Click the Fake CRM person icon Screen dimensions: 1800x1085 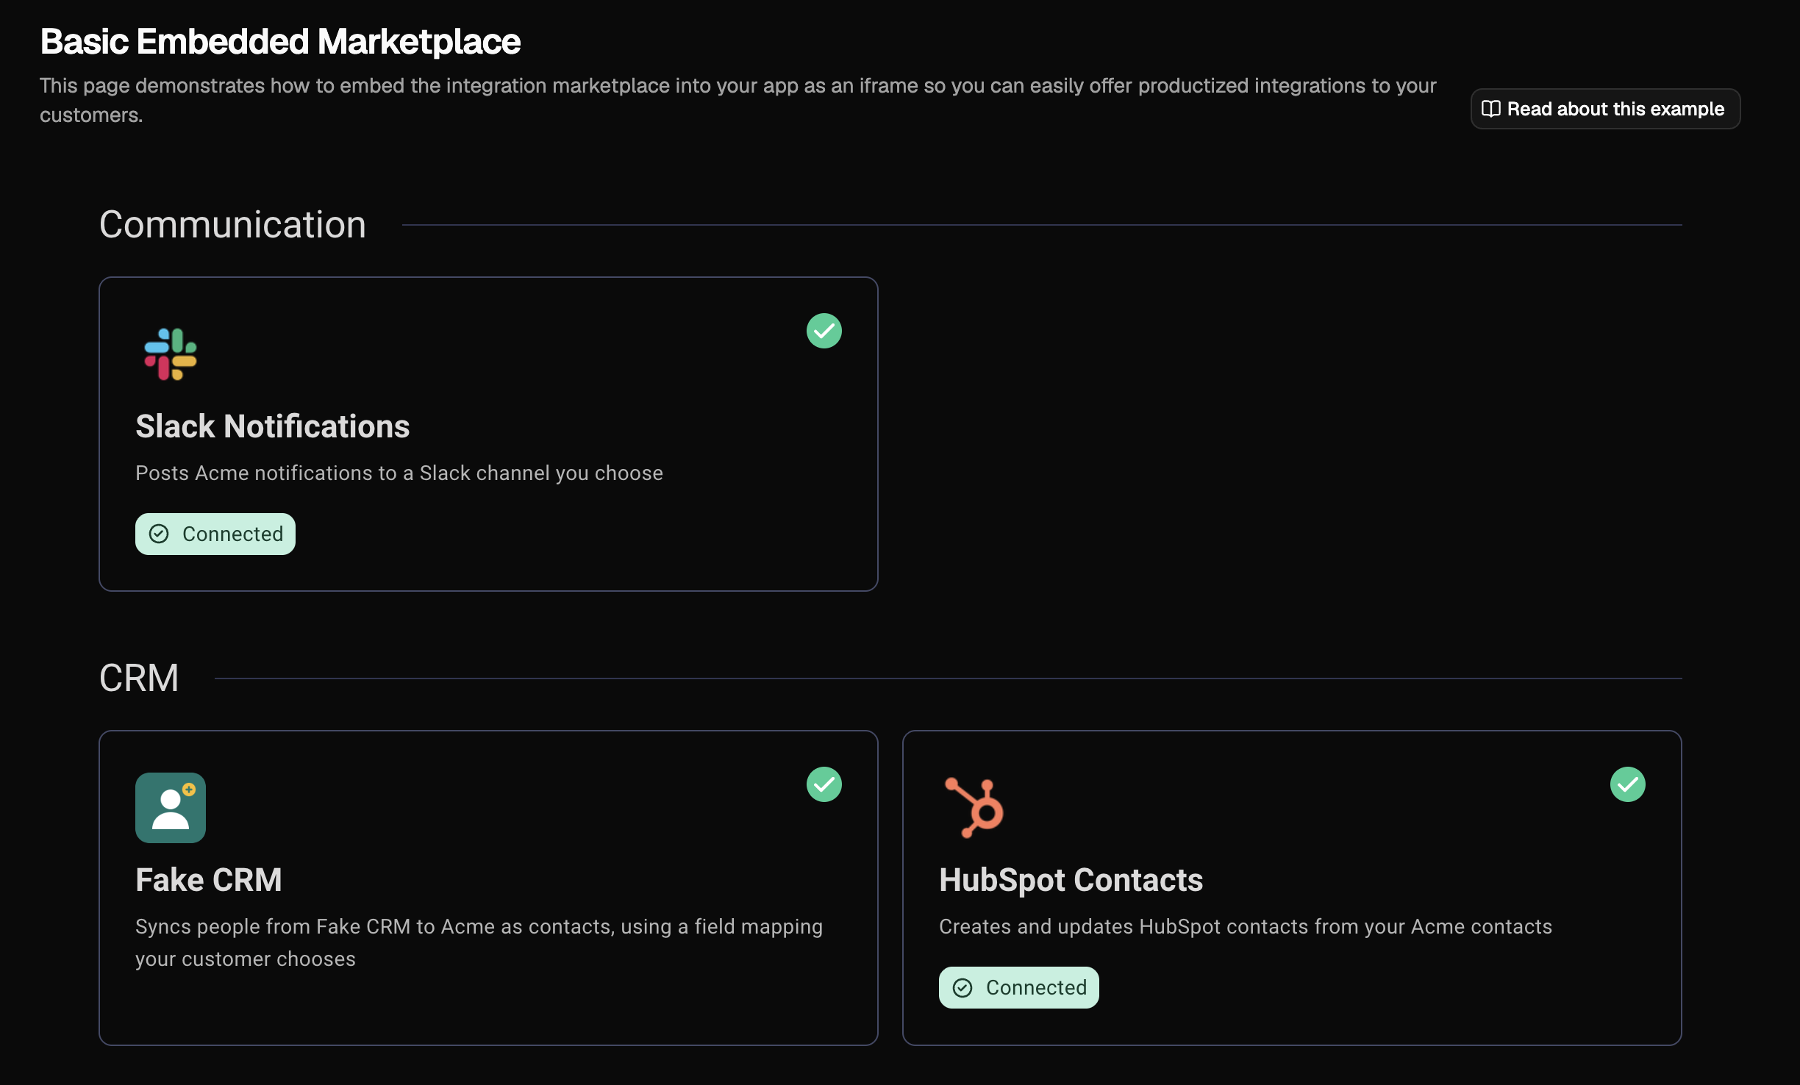[171, 807]
